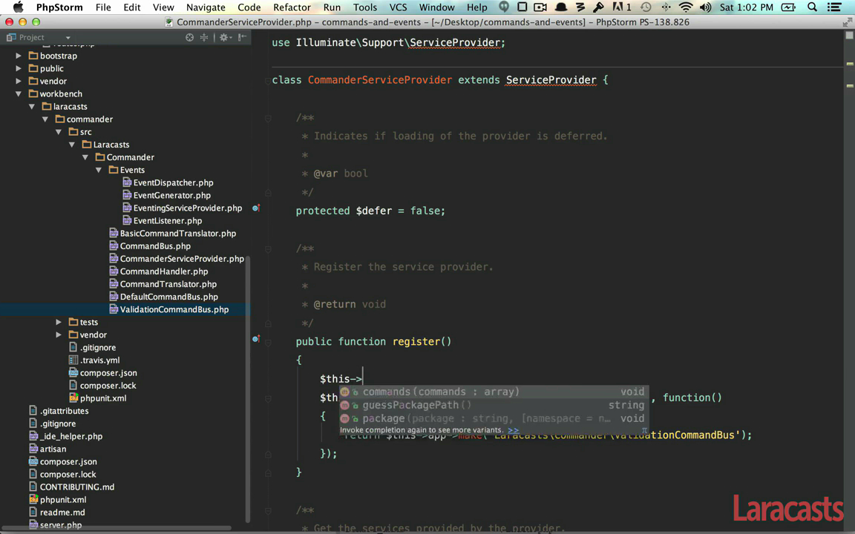
Task: Click the volume icon in menu bar
Action: pos(705,7)
